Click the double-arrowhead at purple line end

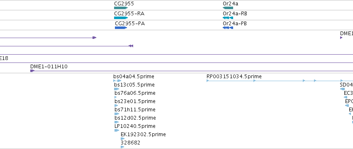[x=131, y=46]
